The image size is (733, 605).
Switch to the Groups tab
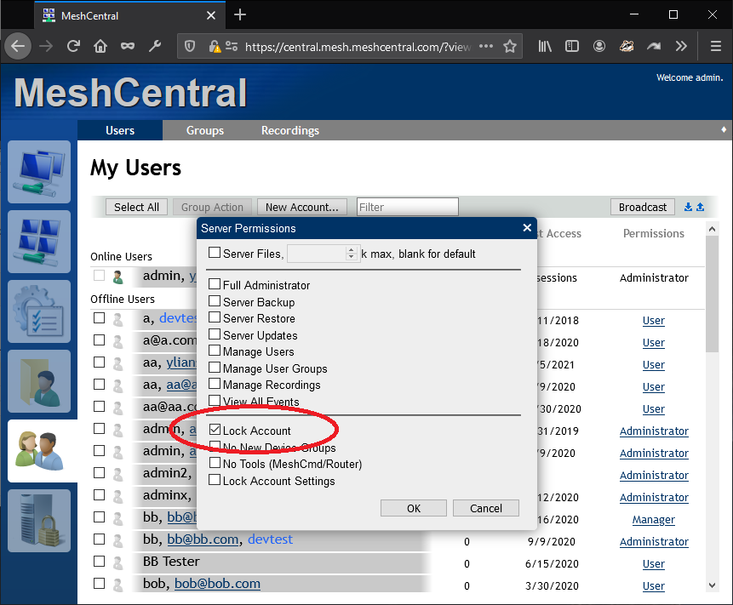[x=204, y=130]
